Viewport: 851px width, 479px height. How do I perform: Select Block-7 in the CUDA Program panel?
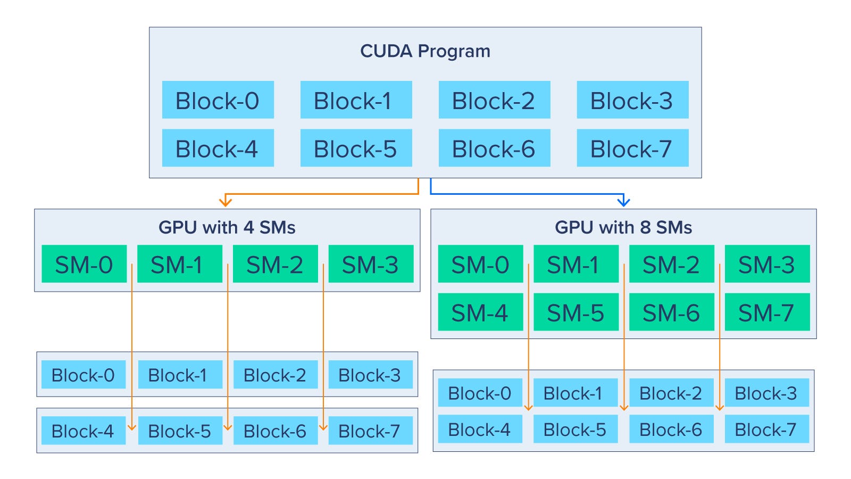click(632, 148)
